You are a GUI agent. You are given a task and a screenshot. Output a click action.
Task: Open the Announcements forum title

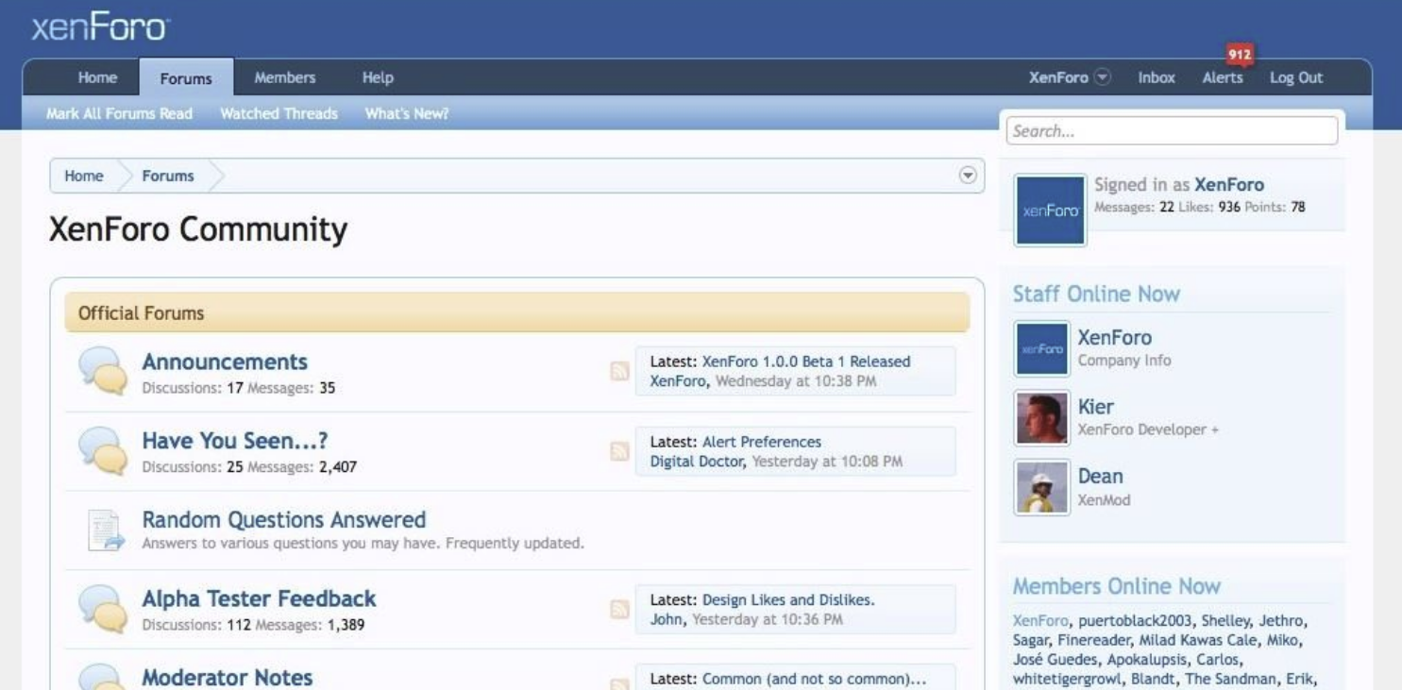[225, 362]
